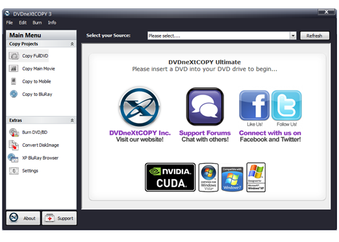Screen dimensions: 339x242
Task: Click the Copy Main Movie film icon
Action: [x=14, y=69]
